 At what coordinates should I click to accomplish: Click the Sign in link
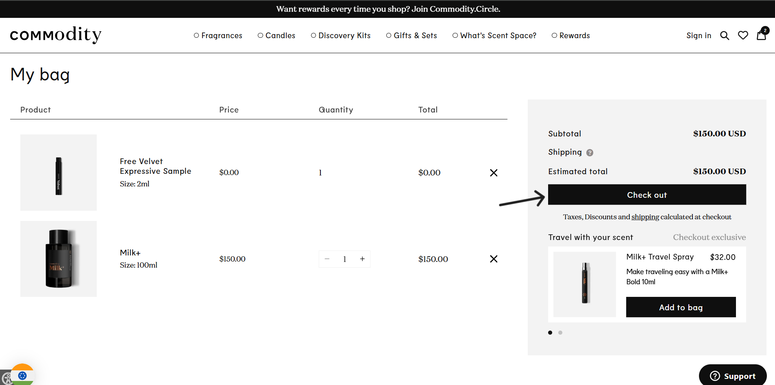pyautogui.click(x=699, y=36)
